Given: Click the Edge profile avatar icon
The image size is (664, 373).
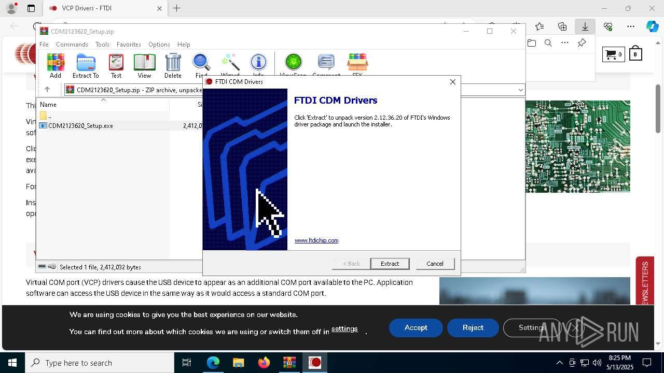Looking at the screenshot, I should 11,8.
